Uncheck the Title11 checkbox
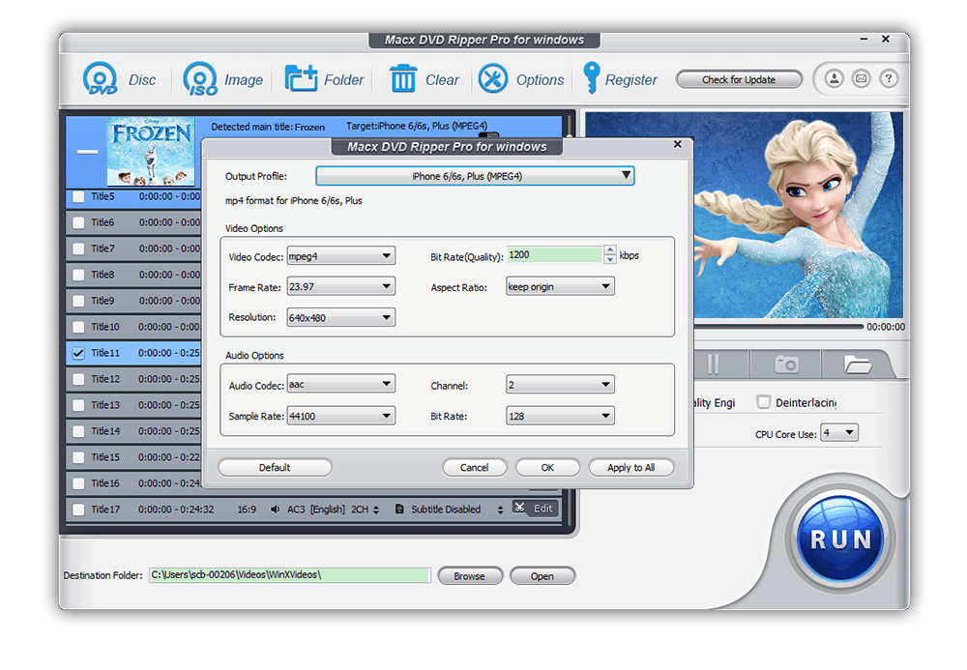This screenshot has width=967, height=670. pos(78,353)
